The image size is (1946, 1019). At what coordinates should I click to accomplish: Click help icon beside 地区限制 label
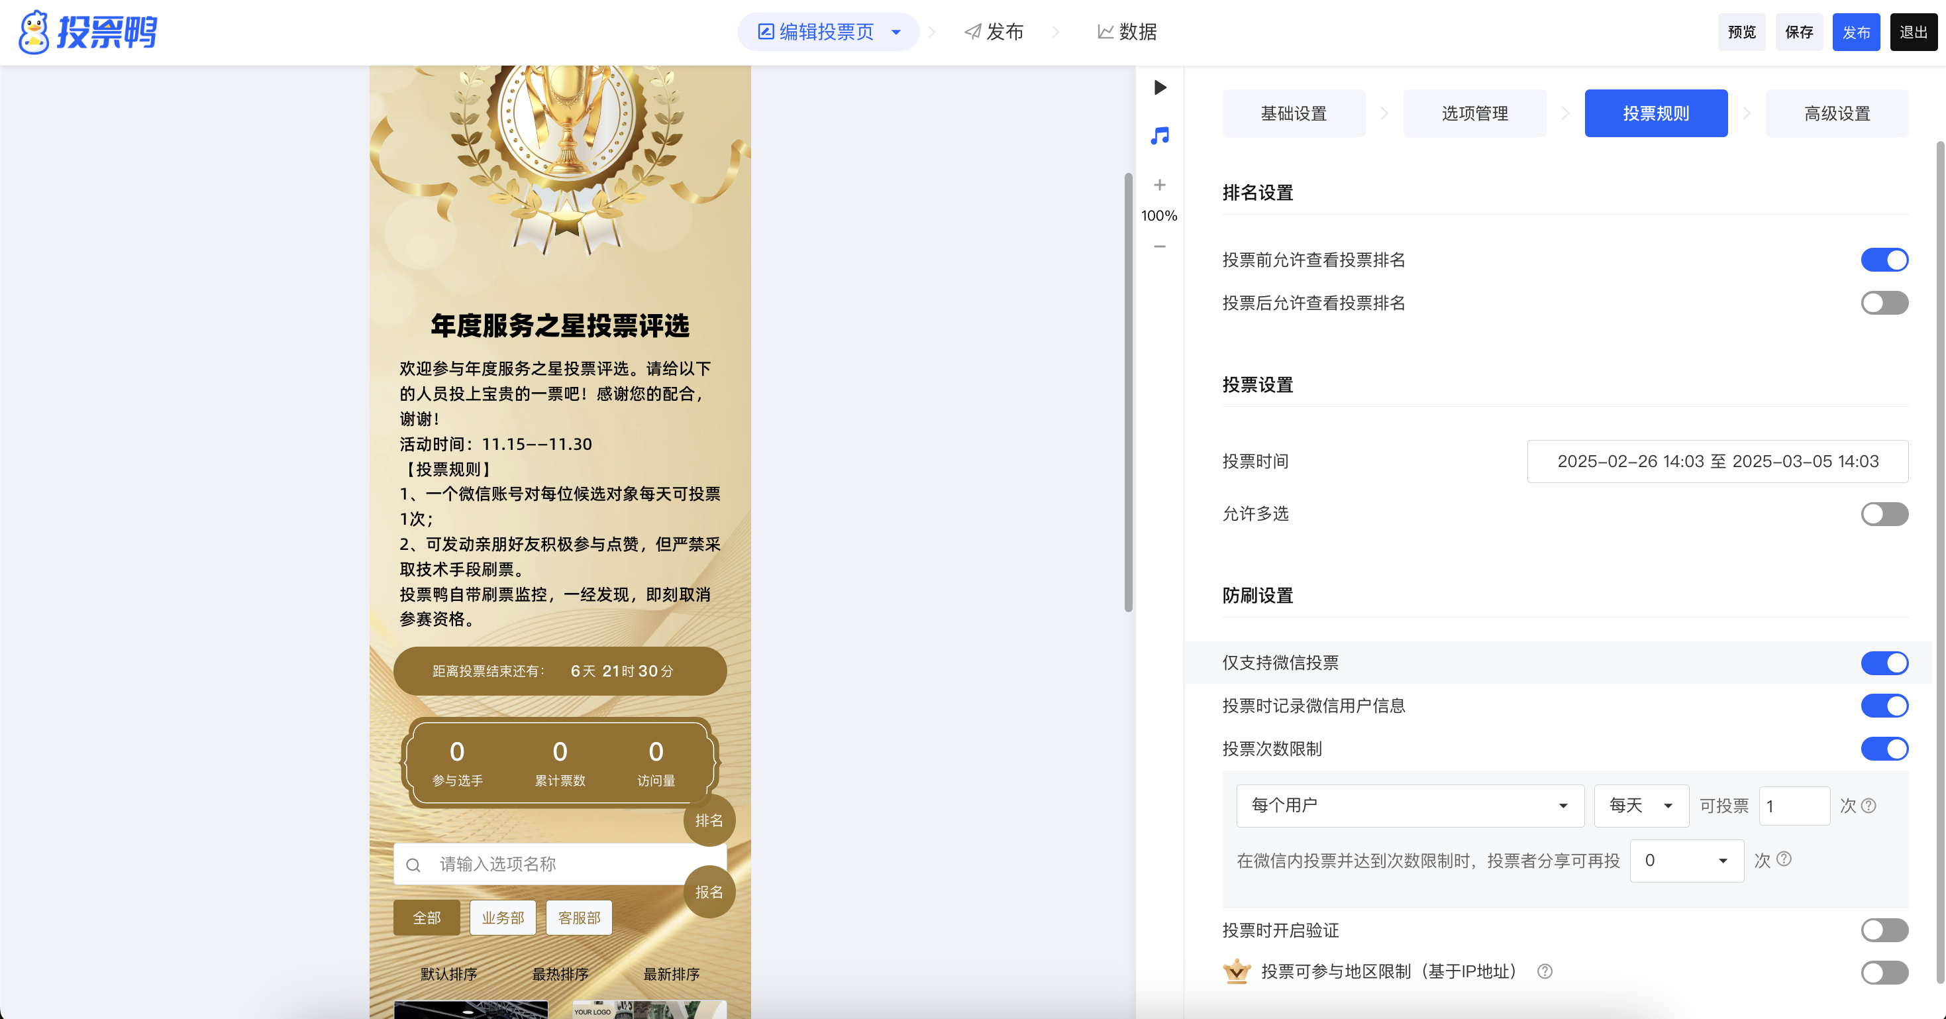click(1545, 971)
